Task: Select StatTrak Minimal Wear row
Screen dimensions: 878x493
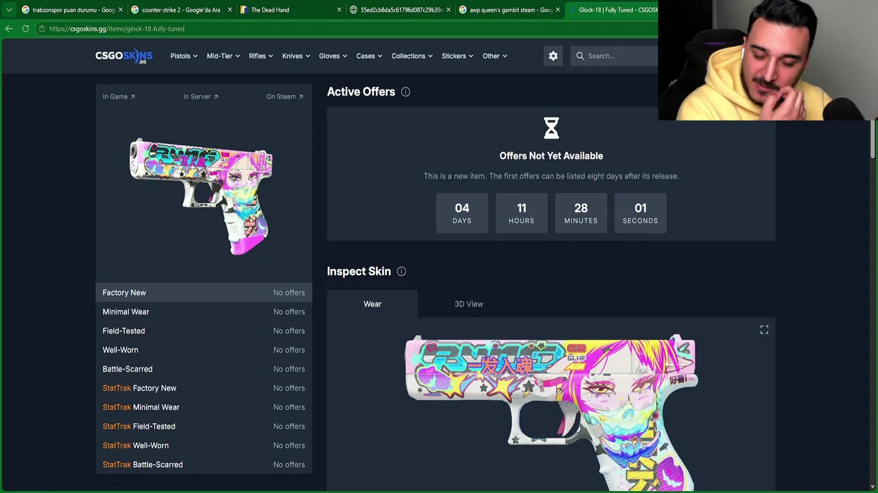Action: coord(204,407)
